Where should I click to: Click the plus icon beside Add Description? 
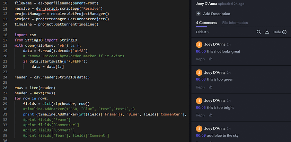pos(198,13)
